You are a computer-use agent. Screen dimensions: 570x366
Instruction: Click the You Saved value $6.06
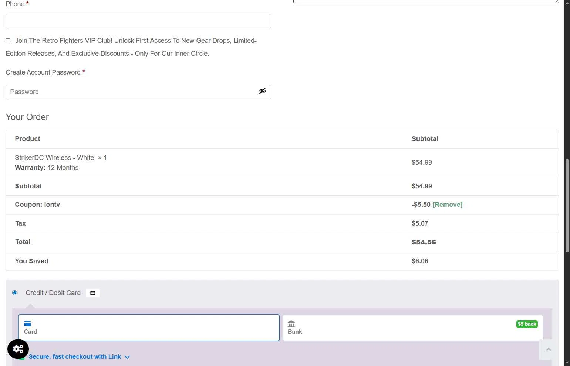click(420, 261)
